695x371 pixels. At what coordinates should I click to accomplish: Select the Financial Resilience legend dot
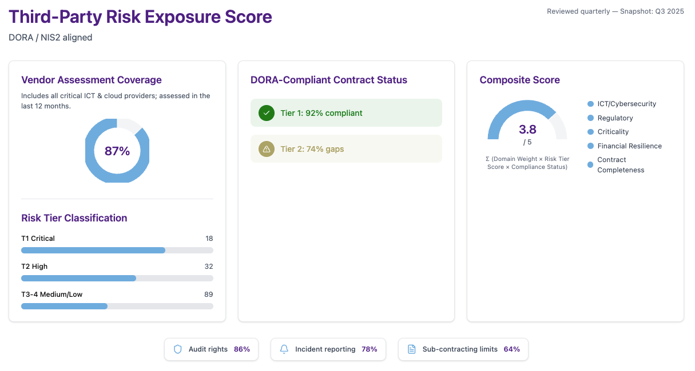[590, 146]
